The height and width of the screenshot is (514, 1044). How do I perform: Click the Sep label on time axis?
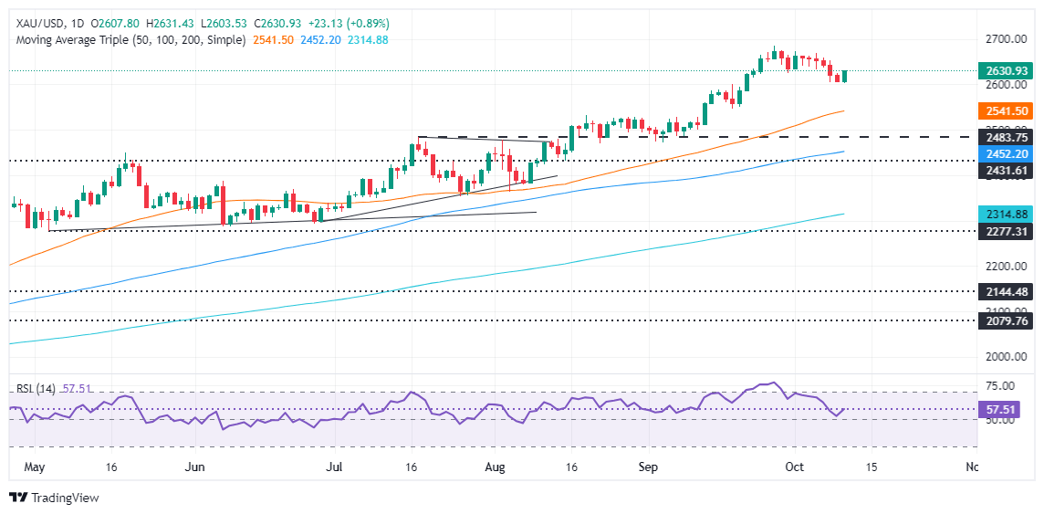(648, 467)
